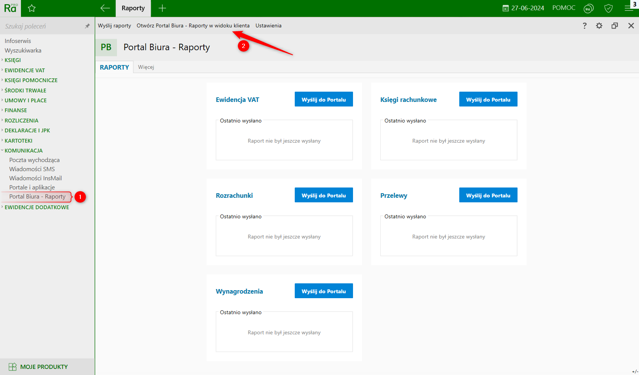Click Wyślij raporty in the toolbar
This screenshot has width=639, height=375.
(x=114, y=25)
